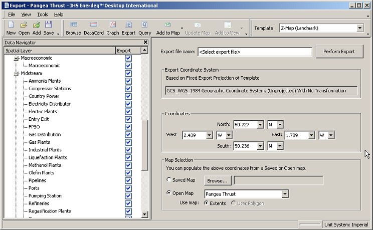Click the Perform Export button
Viewport: 373px width, 230px height.
339,52
